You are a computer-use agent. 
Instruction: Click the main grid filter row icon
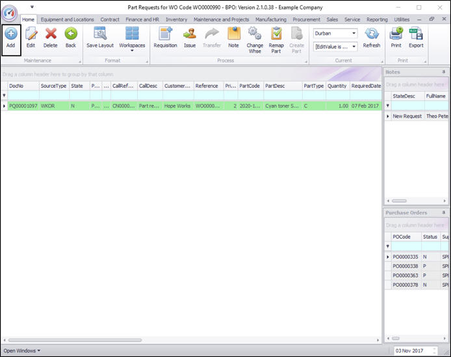tap(4, 96)
